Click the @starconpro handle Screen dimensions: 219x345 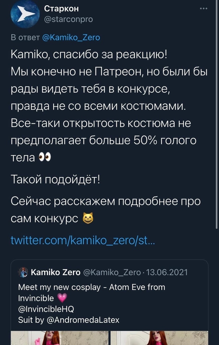tap(69, 19)
